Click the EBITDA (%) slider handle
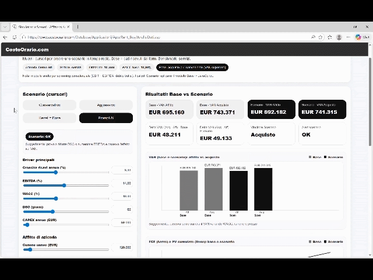This screenshot has height=280, width=373. 64,185
